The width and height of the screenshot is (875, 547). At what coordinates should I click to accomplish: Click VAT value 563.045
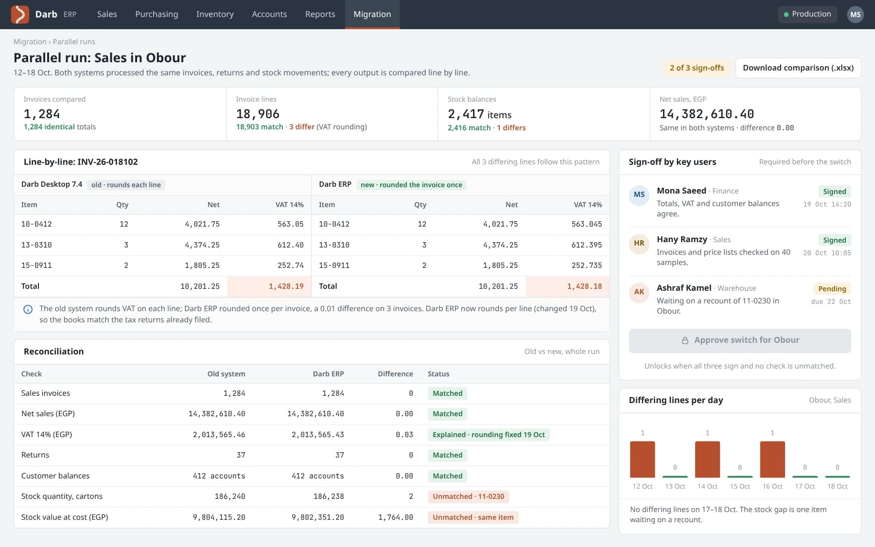pos(587,224)
